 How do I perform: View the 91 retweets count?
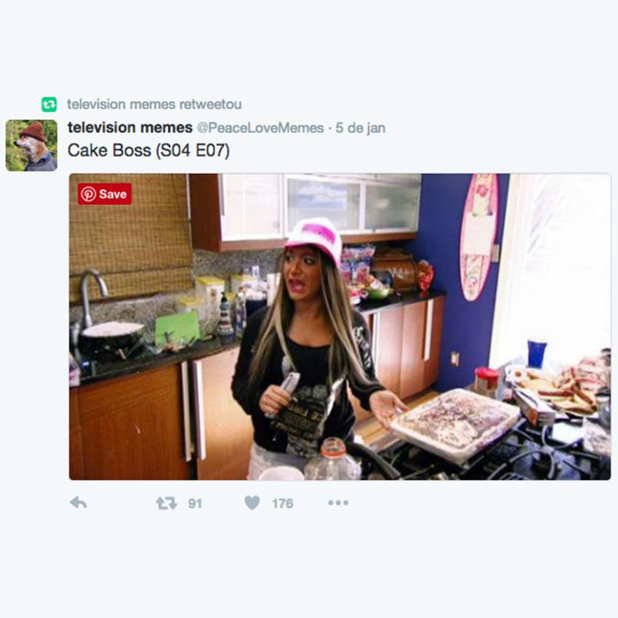(195, 503)
